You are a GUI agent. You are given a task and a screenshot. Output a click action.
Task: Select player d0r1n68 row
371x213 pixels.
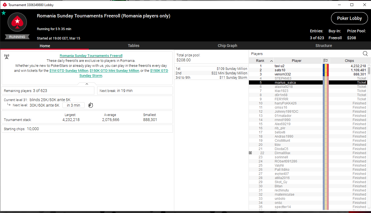pos(308,95)
